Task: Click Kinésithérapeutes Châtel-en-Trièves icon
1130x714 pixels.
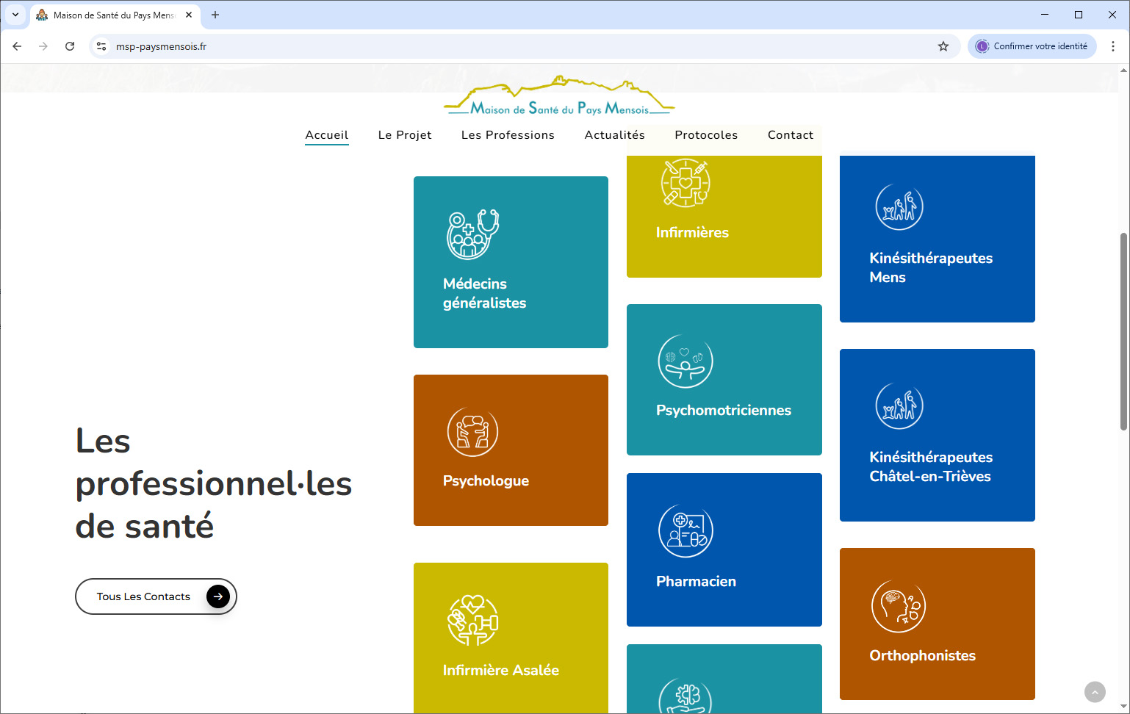Action: click(899, 406)
